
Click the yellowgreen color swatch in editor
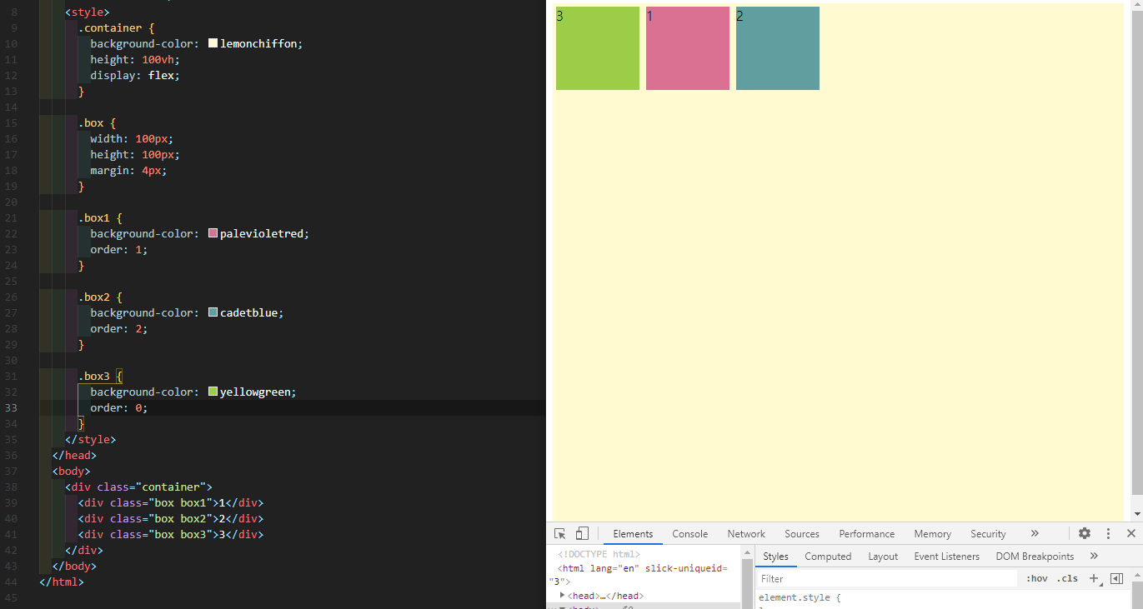tap(213, 392)
